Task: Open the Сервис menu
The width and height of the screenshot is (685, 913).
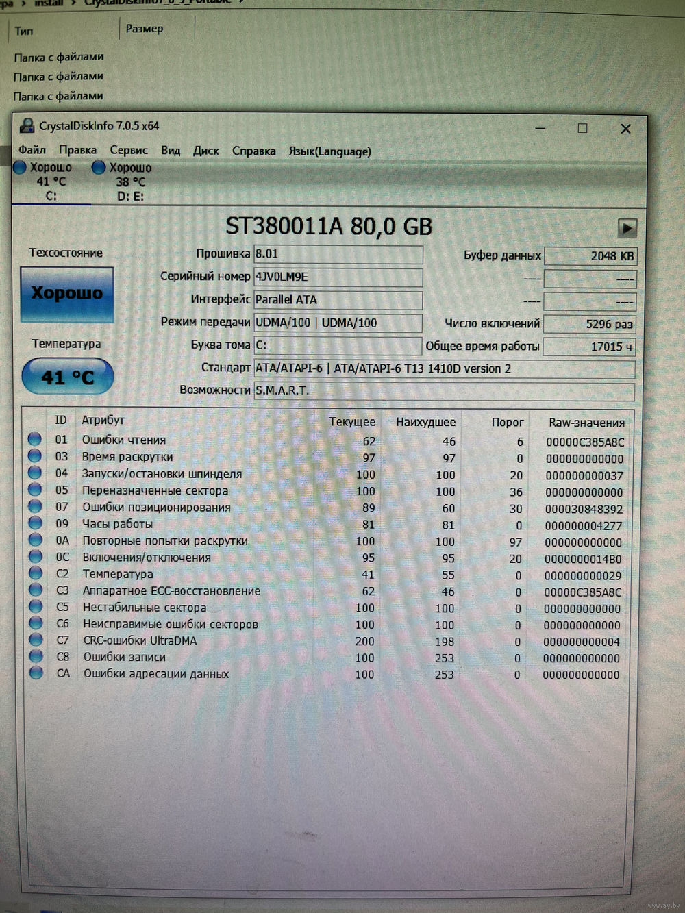Action: click(129, 151)
